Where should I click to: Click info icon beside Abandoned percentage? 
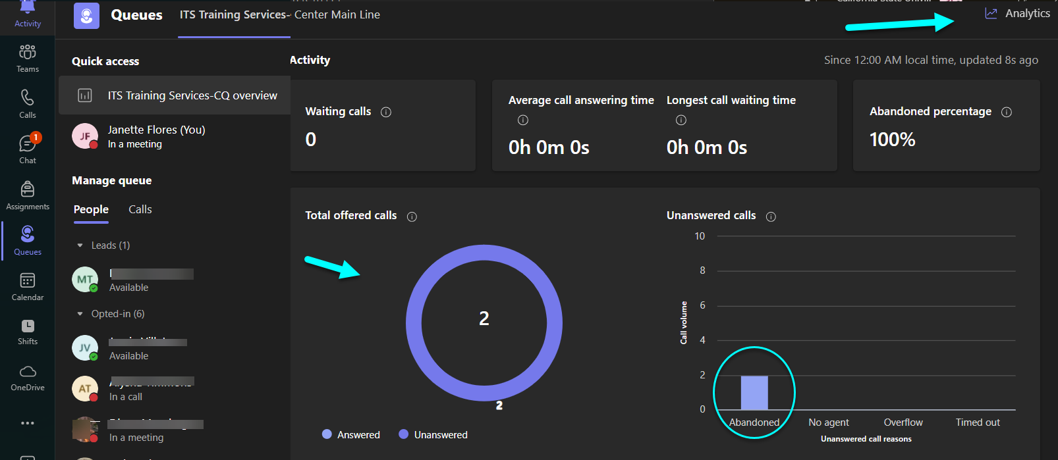coord(1007,112)
